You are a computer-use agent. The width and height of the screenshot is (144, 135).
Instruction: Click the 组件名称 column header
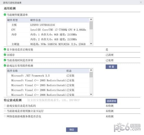[12, 71]
